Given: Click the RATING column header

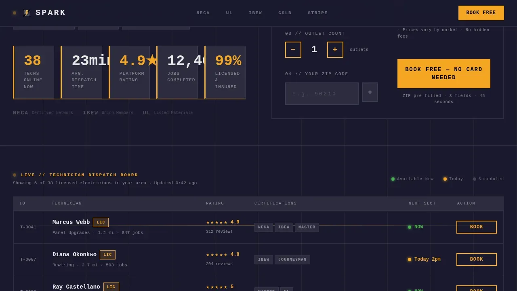Looking at the screenshot, I should click(x=215, y=204).
